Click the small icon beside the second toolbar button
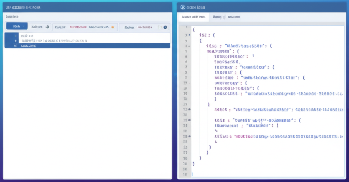 pyautogui.click(x=48, y=27)
